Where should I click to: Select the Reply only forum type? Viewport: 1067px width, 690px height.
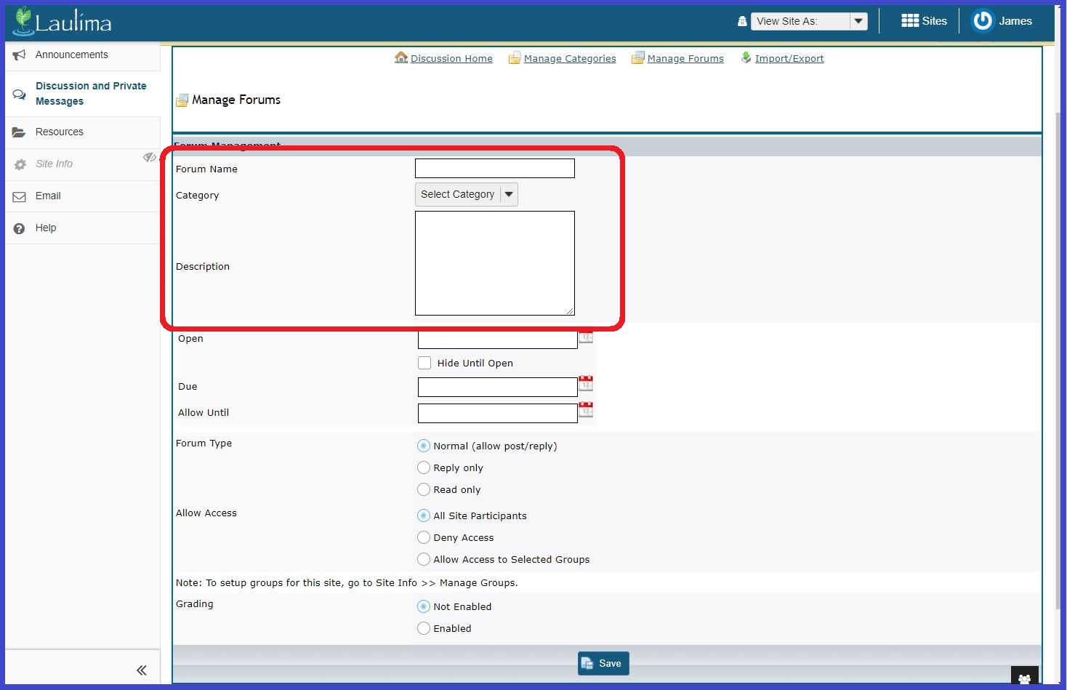(424, 468)
